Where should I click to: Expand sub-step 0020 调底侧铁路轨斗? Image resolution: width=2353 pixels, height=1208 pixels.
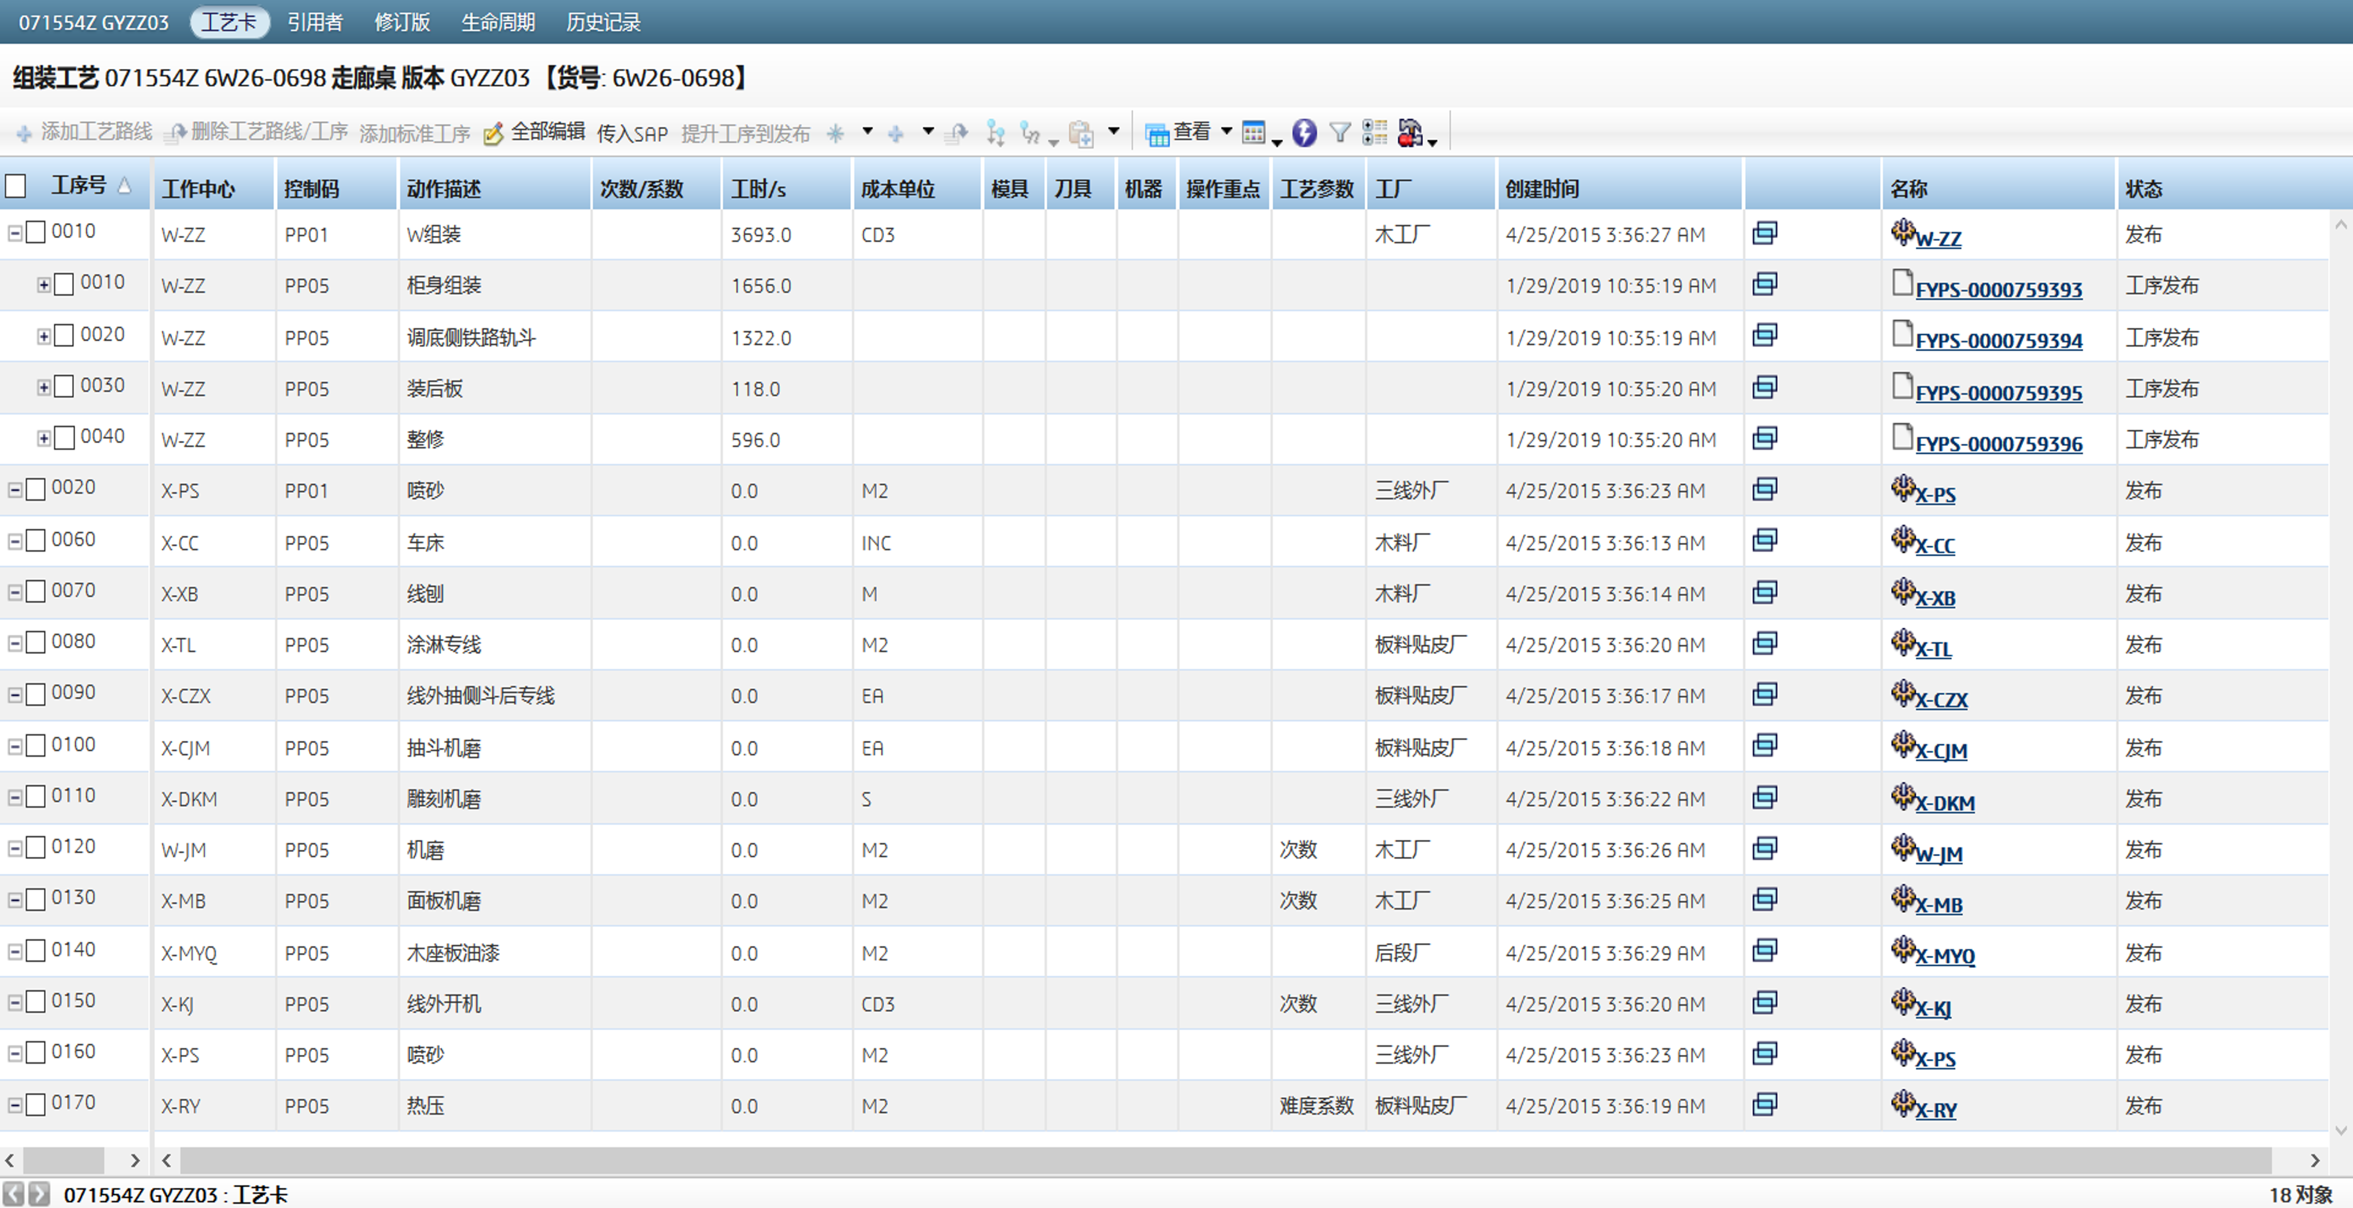pos(43,336)
